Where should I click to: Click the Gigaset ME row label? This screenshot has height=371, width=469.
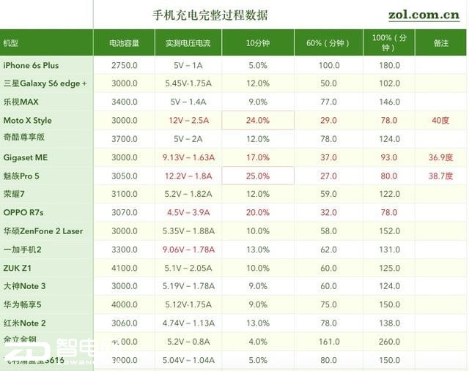(x=25, y=157)
